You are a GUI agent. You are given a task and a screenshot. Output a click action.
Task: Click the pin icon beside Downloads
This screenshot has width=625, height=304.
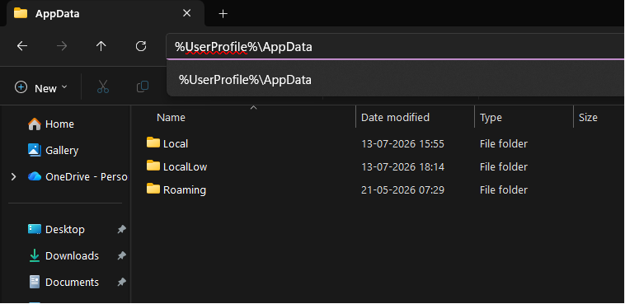[121, 255]
